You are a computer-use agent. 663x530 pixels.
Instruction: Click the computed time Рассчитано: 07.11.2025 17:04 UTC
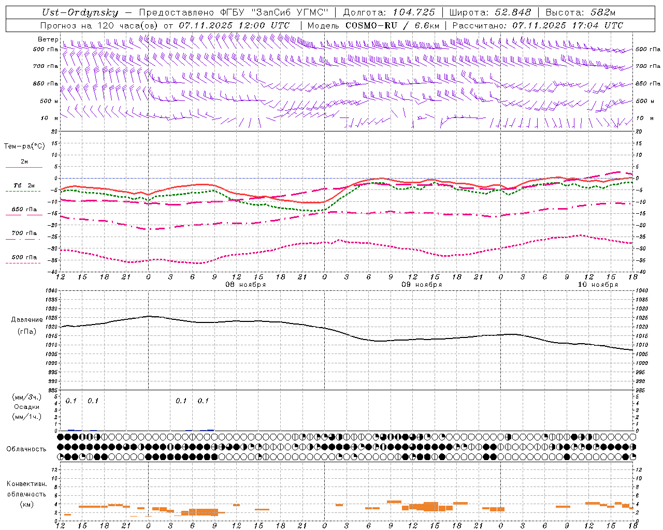click(538, 25)
